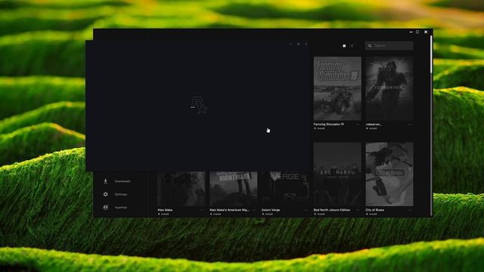
Task: Install Alan Wake
Action: [x=163, y=214]
